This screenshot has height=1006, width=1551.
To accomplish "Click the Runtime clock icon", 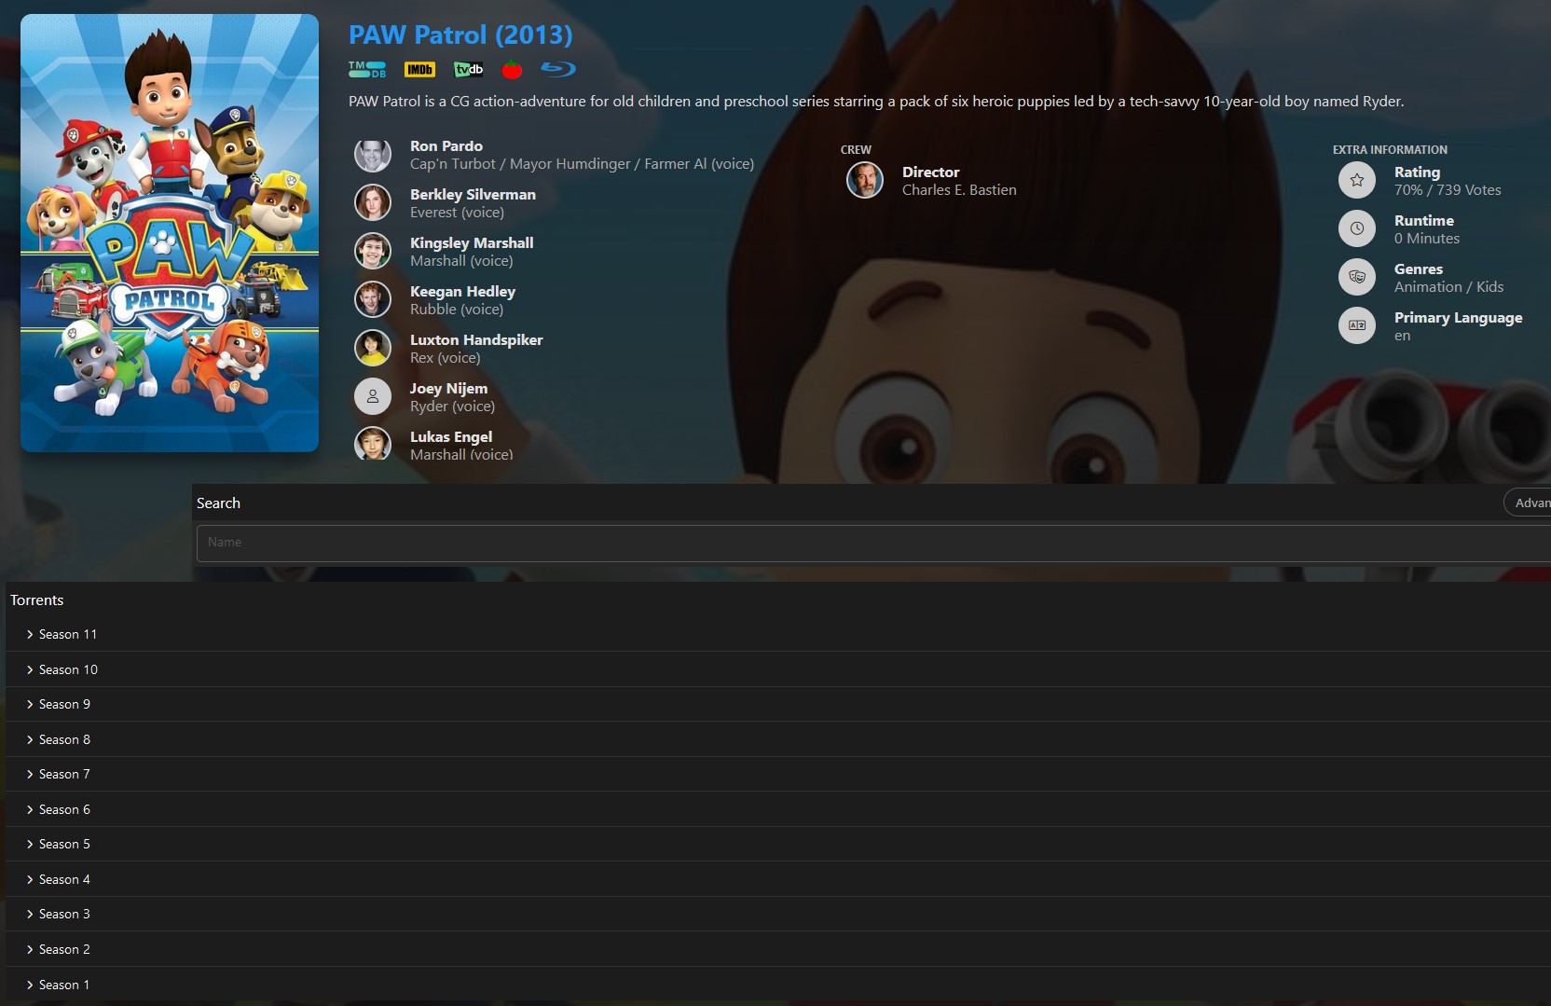I will tap(1357, 228).
